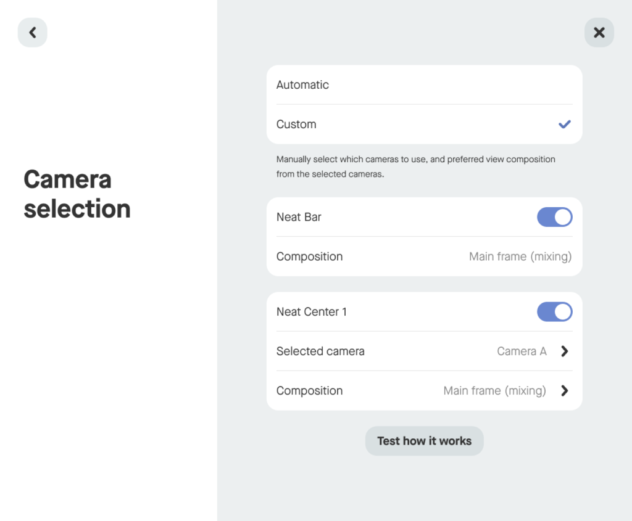
Task: Expand the Selected camera chevron arrow
Action: [x=564, y=351]
